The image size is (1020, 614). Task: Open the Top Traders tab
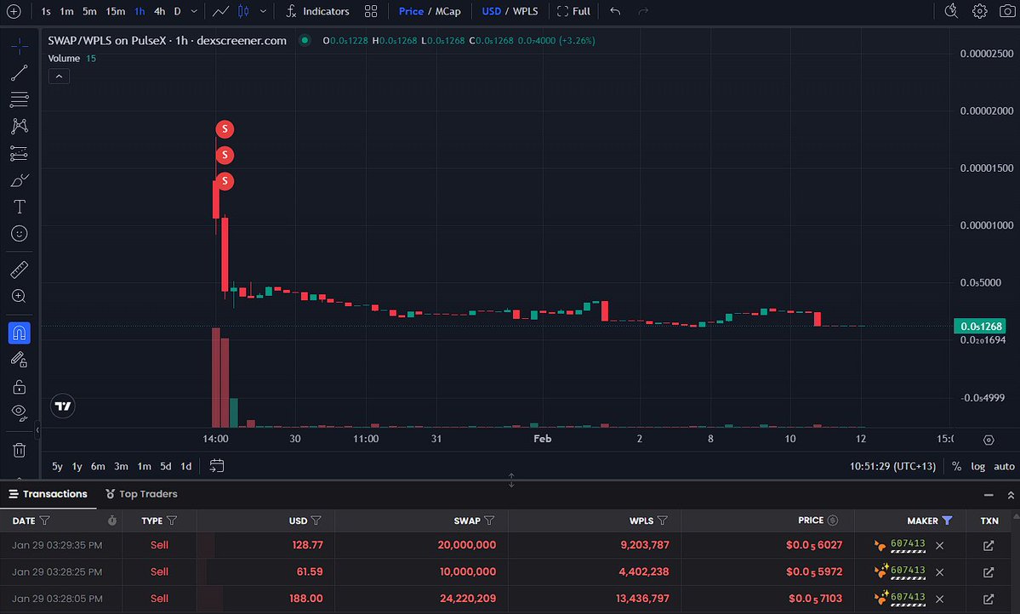coord(141,494)
